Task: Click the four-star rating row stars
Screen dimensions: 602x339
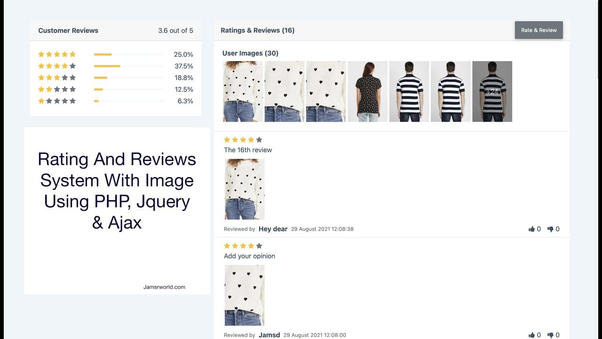Action: click(x=57, y=66)
